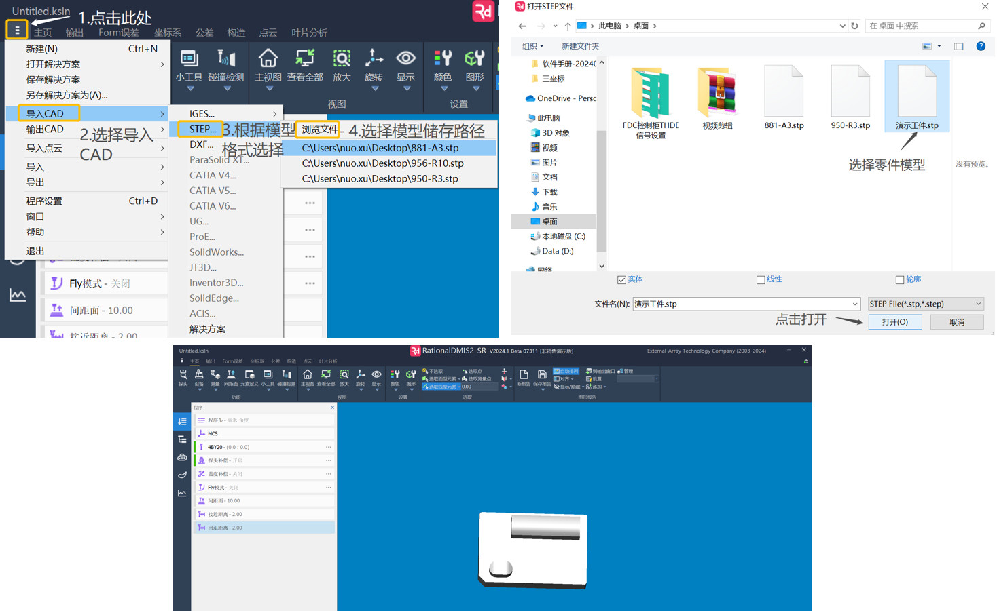Uncheck the 实体 checkbox
The width and height of the screenshot is (997, 611).
click(621, 280)
